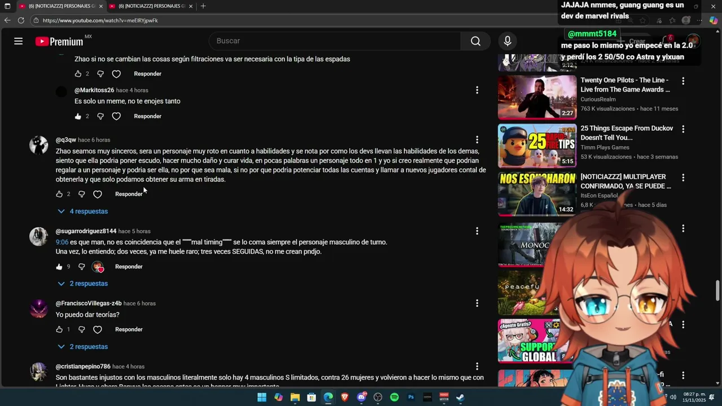Expand '2 respuestas' under @FranciscoVillegas-z4b comment
Image resolution: width=722 pixels, height=406 pixels.
[x=83, y=347]
